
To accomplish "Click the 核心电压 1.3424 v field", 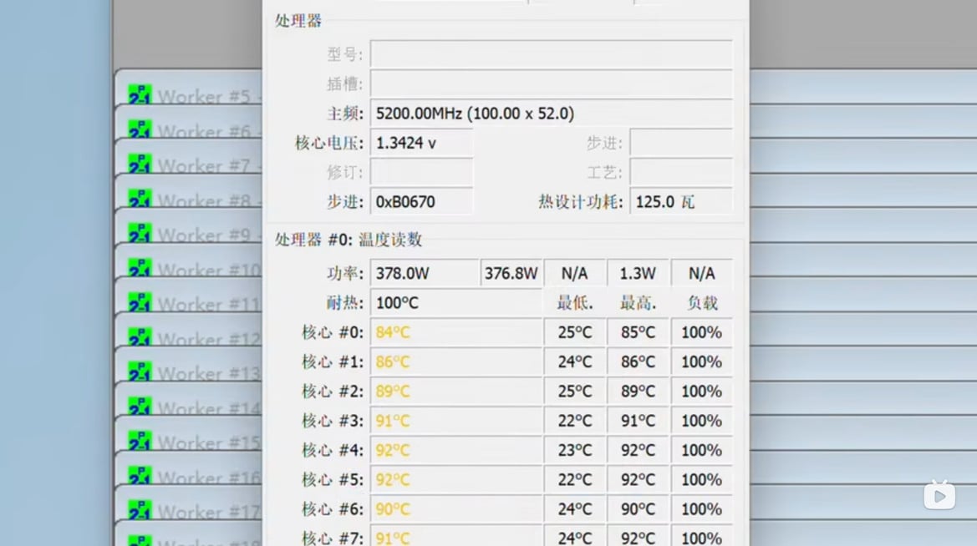I will 422,143.
